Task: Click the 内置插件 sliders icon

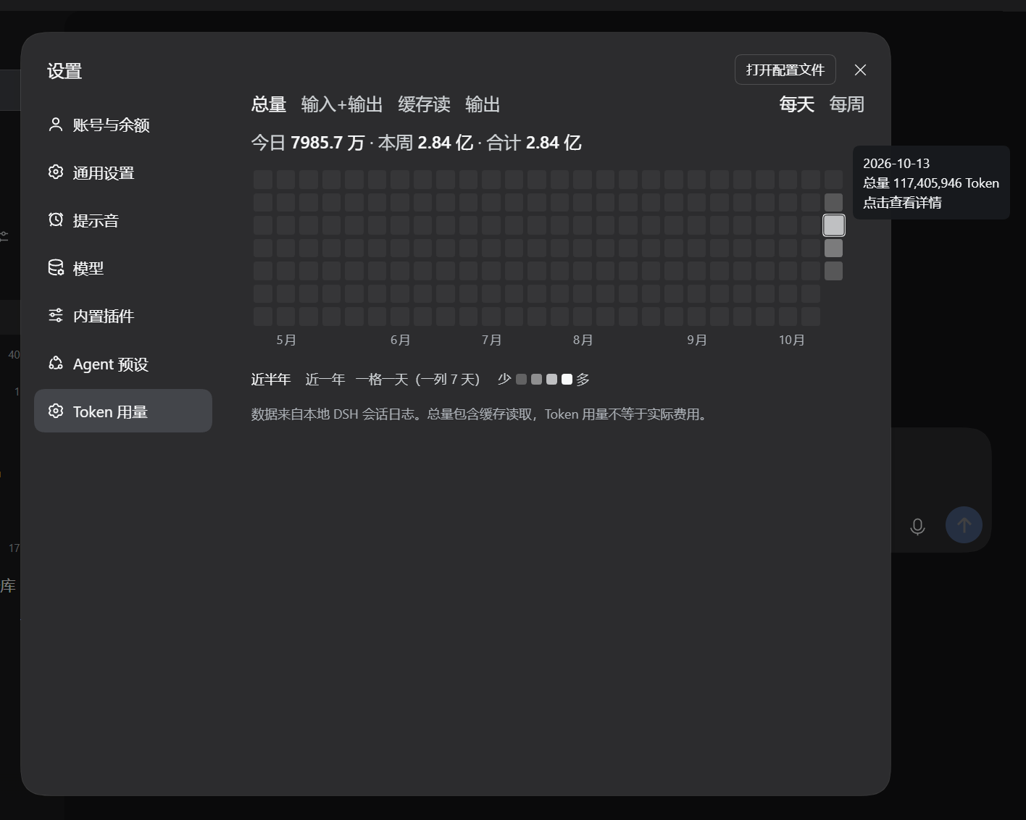Action: click(x=56, y=315)
